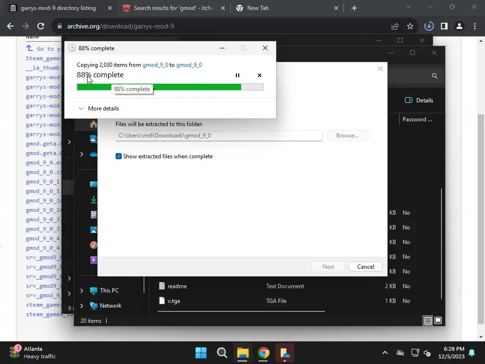Reload the archive.org page
The image size is (485, 364).
point(41,27)
